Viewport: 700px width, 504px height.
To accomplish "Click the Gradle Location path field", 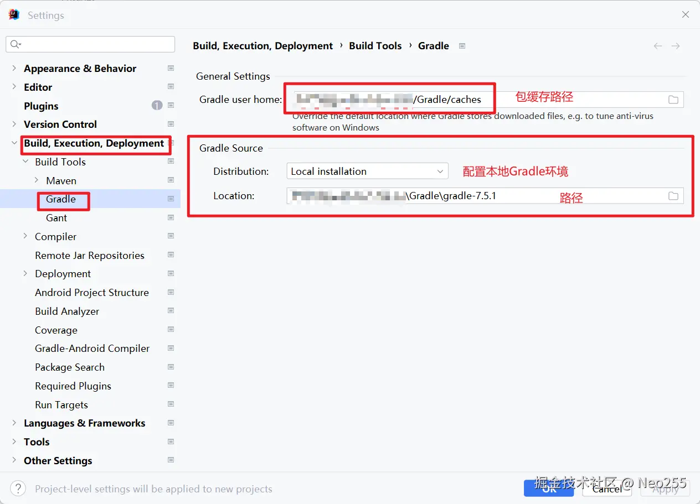I will pos(485,196).
